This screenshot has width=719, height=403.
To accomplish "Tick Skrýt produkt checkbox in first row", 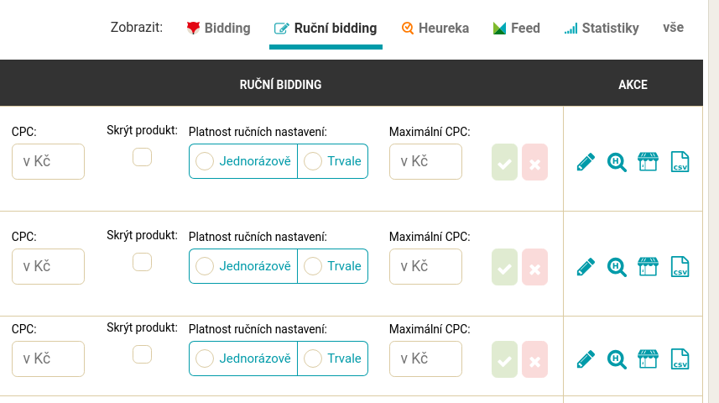I will [x=142, y=157].
